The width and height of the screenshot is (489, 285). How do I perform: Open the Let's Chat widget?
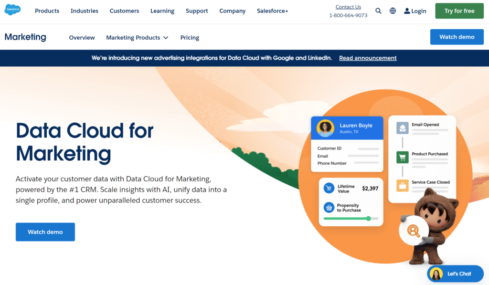click(455, 274)
